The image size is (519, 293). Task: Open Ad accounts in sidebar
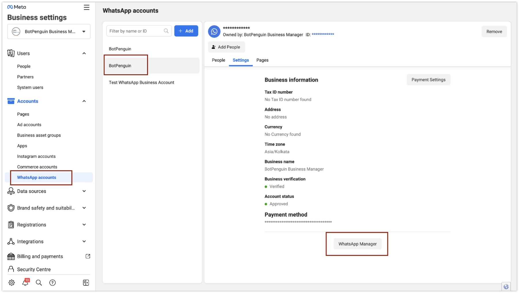click(x=29, y=125)
